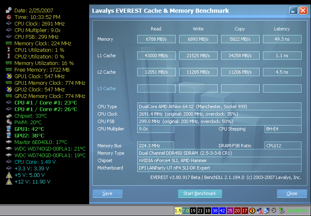Screen dimensions: 311x216
Task: Click the system tray clock
Action: click(x=297, y=211)
